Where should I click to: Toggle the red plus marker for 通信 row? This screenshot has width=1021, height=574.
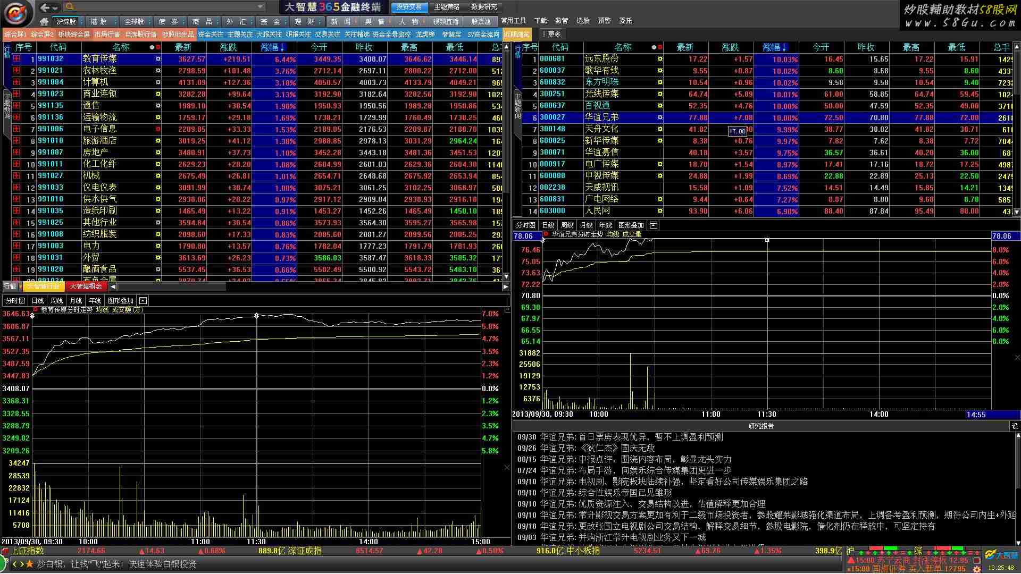pyautogui.click(x=17, y=106)
